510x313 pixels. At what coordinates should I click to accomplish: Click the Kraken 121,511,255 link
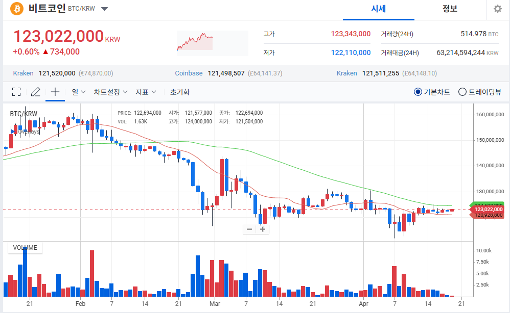click(x=381, y=73)
